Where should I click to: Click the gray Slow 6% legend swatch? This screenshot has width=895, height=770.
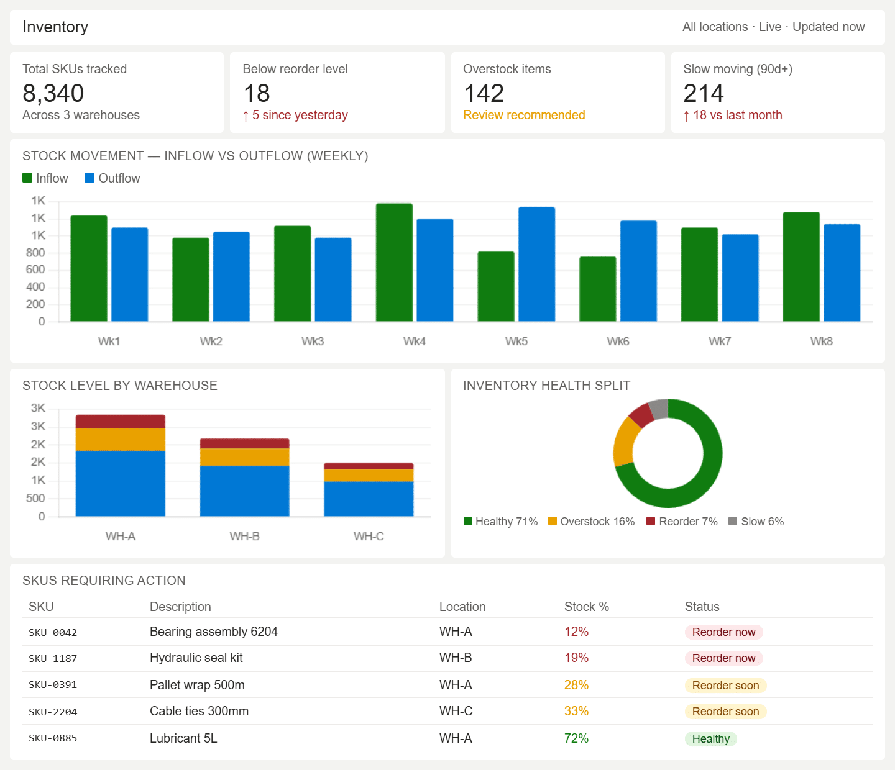733,521
